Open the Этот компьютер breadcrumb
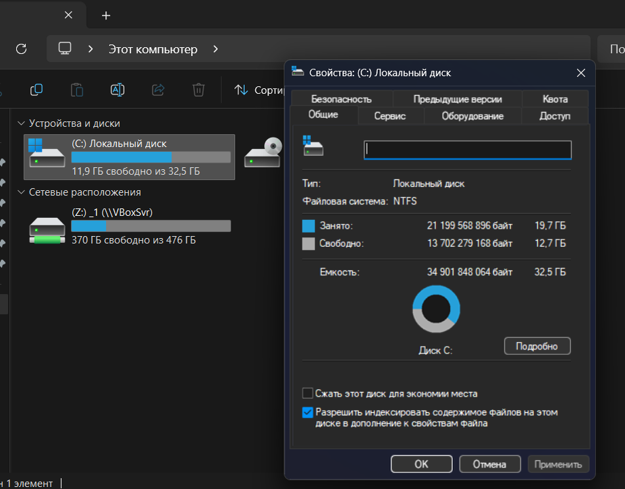The image size is (625, 489). coord(153,49)
